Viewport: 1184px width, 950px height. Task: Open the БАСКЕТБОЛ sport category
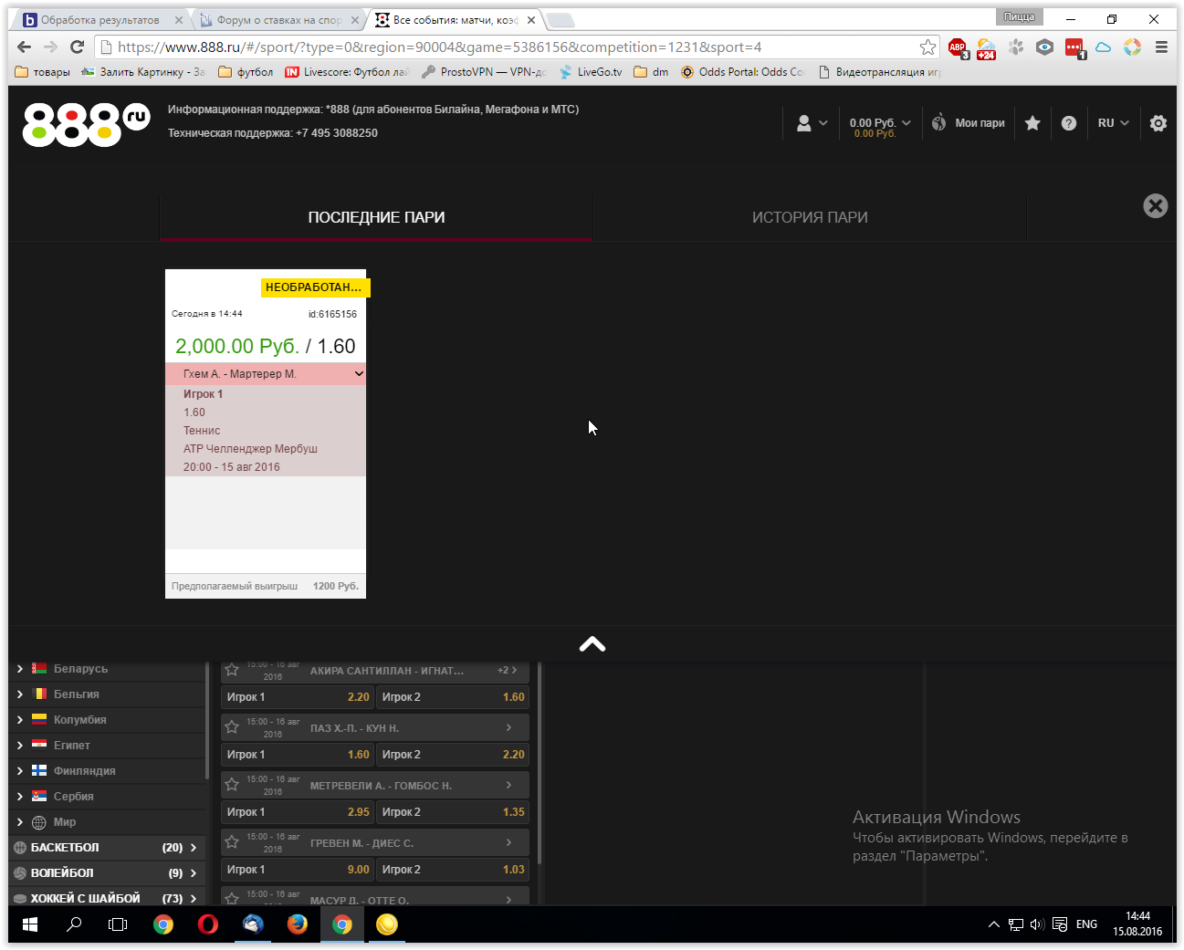pos(107,848)
